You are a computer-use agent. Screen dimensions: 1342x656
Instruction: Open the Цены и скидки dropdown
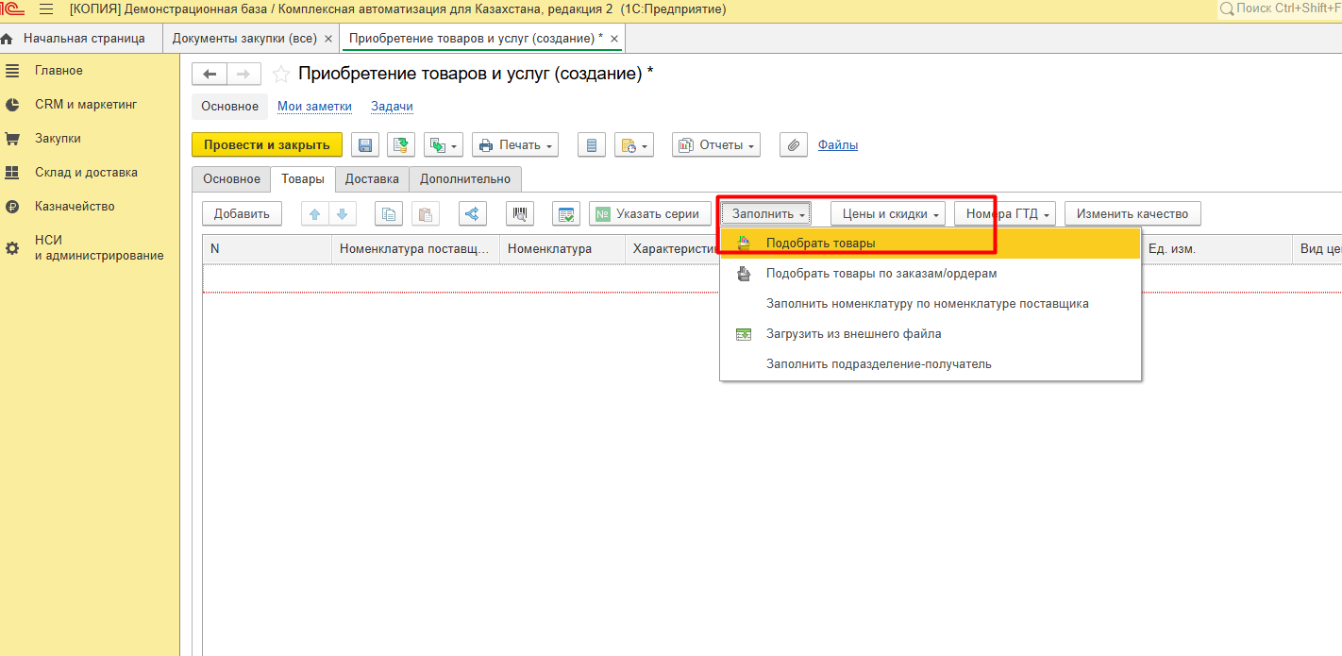(x=888, y=214)
